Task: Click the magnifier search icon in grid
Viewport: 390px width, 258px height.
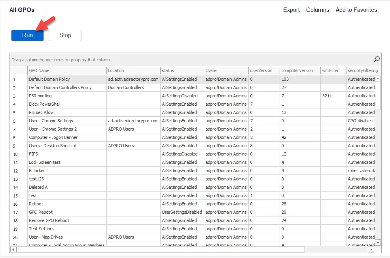Action: [377, 59]
